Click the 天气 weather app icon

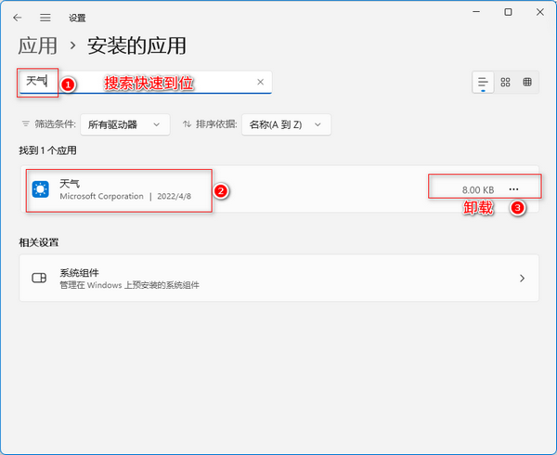click(x=41, y=189)
